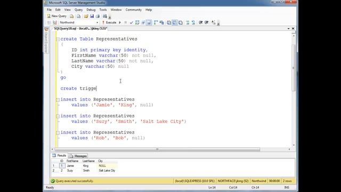Select the 'Jamie' results cell
Screen dimensions: 341x192
click(74, 166)
